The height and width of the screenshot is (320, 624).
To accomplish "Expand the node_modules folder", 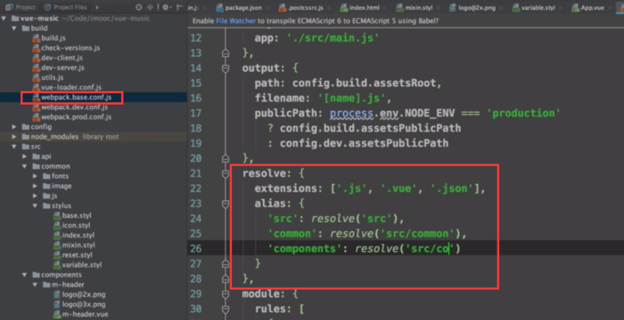I will tap(14, 137).
